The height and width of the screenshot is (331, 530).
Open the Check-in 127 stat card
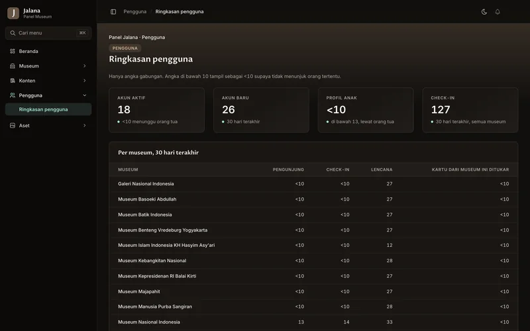click(x=470, y=110)
